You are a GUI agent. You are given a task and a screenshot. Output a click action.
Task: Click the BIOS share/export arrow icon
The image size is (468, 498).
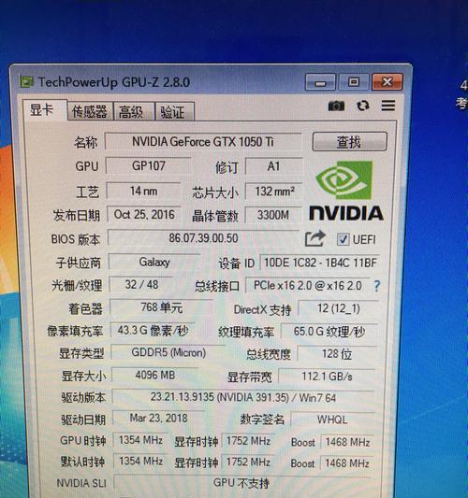click(315, 238)
